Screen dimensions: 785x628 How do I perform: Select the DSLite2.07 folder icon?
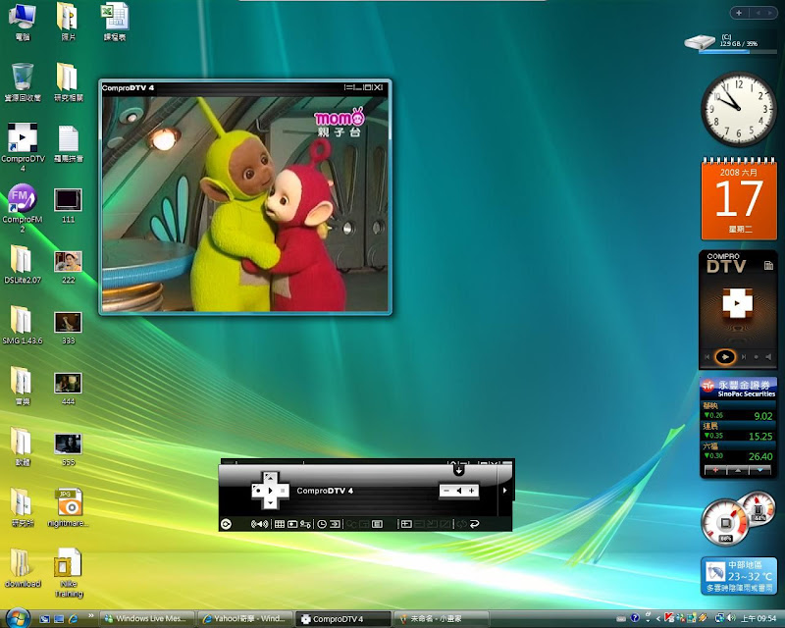click(x=22, y=264)
